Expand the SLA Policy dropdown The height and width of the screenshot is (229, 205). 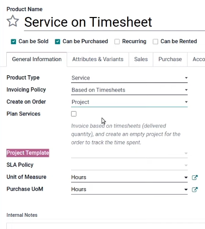129,165
